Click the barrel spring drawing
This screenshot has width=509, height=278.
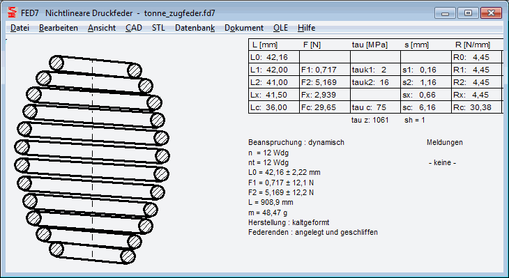coord(92,159)
